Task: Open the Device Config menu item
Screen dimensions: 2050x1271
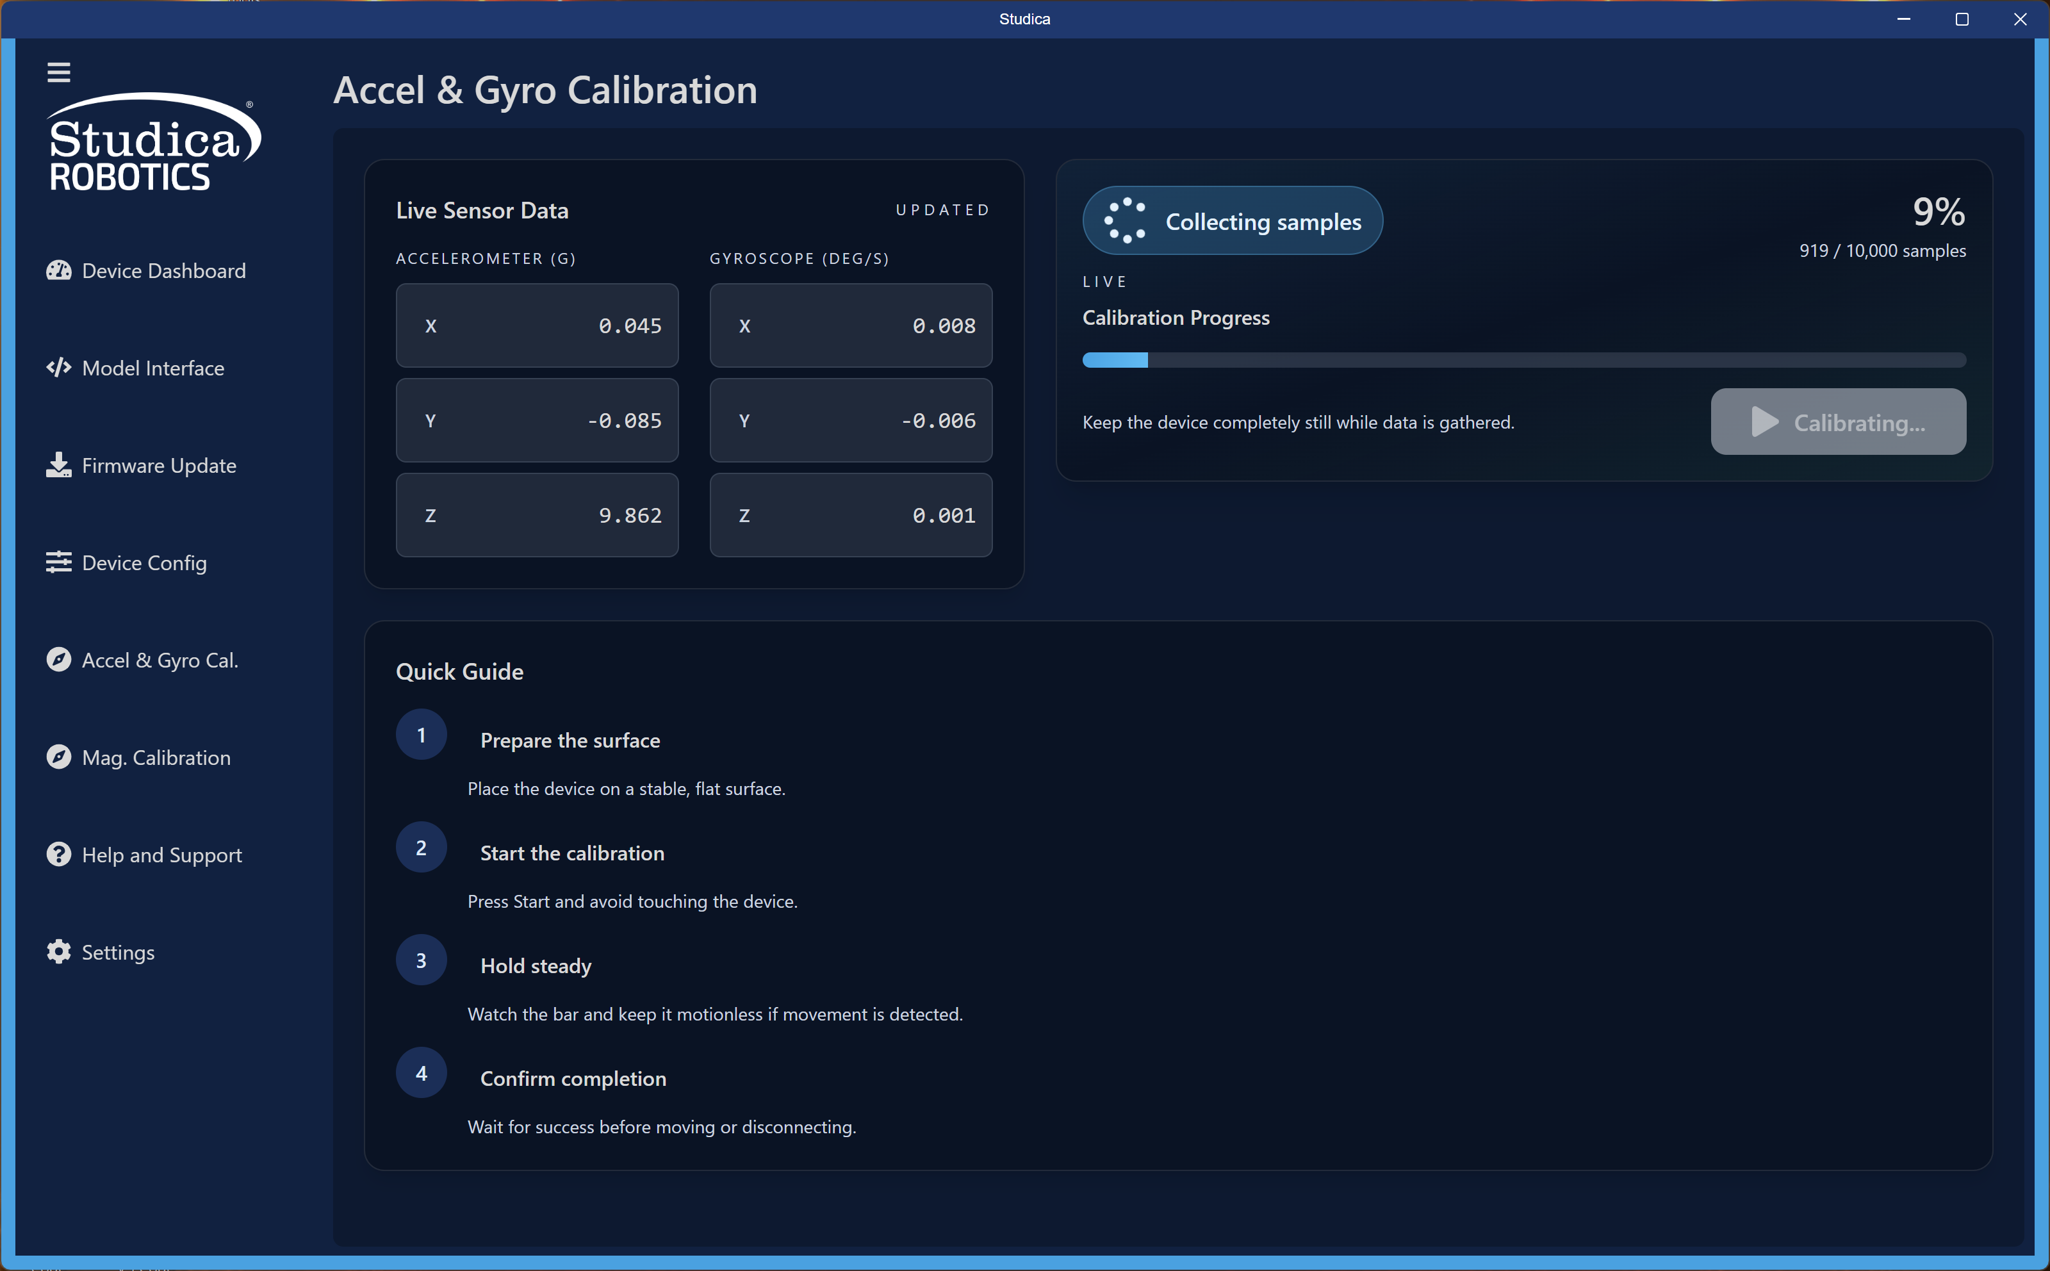Action: click(143, 563)
